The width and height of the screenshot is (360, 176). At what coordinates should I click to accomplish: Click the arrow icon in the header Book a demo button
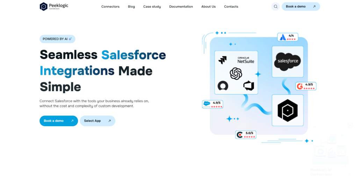pyautogui.click(x=314, y=7)
